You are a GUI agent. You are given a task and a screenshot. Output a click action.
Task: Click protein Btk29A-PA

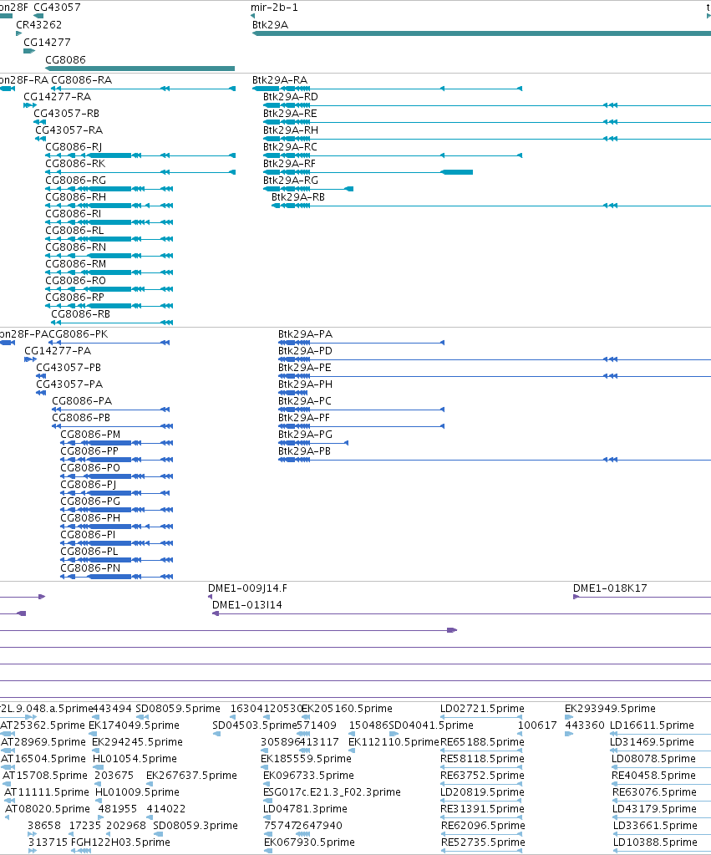[305, 334]
